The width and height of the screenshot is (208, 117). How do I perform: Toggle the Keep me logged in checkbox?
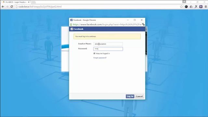[94, 53]
